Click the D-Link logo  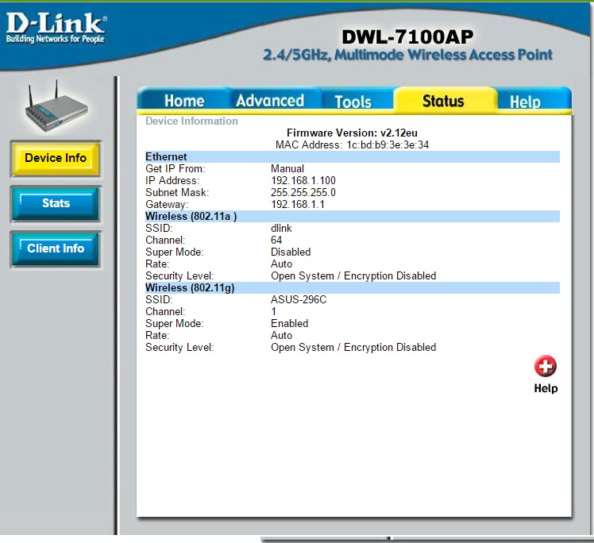56,28
